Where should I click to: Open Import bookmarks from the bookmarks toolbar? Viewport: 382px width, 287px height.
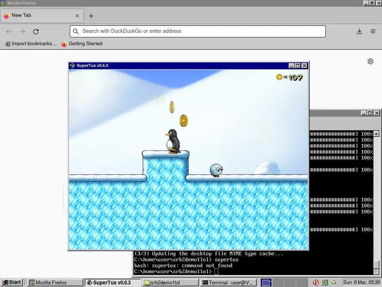click(31, 44)
